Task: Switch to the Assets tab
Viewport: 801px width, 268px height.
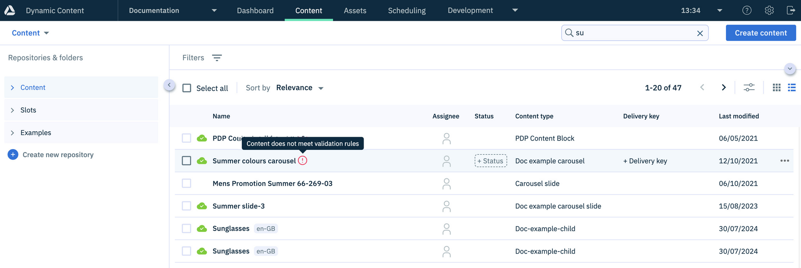Action: click(x=355, y=10)
